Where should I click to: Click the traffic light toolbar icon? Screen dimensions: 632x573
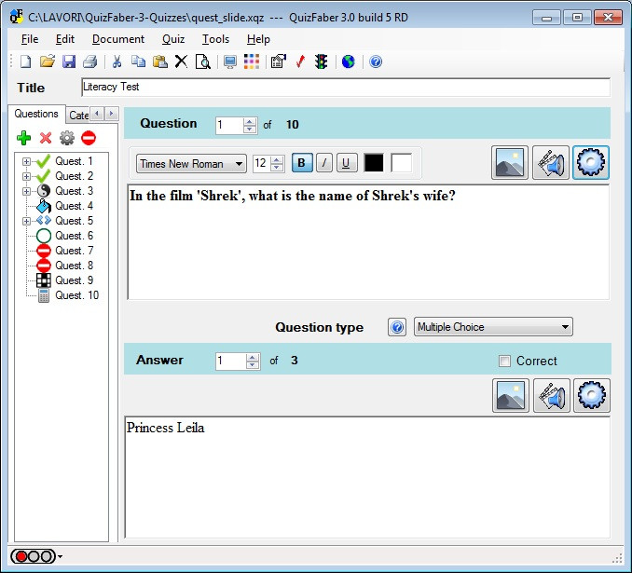coord(322,61)
